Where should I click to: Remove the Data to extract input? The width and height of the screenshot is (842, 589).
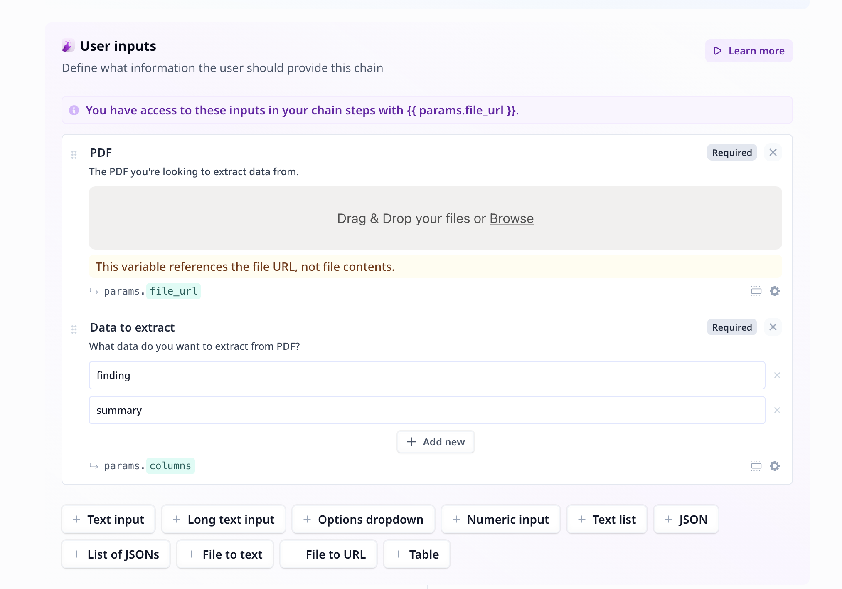click(773, 327)
